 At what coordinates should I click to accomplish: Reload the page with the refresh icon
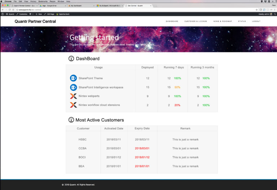tap(10, 10)
